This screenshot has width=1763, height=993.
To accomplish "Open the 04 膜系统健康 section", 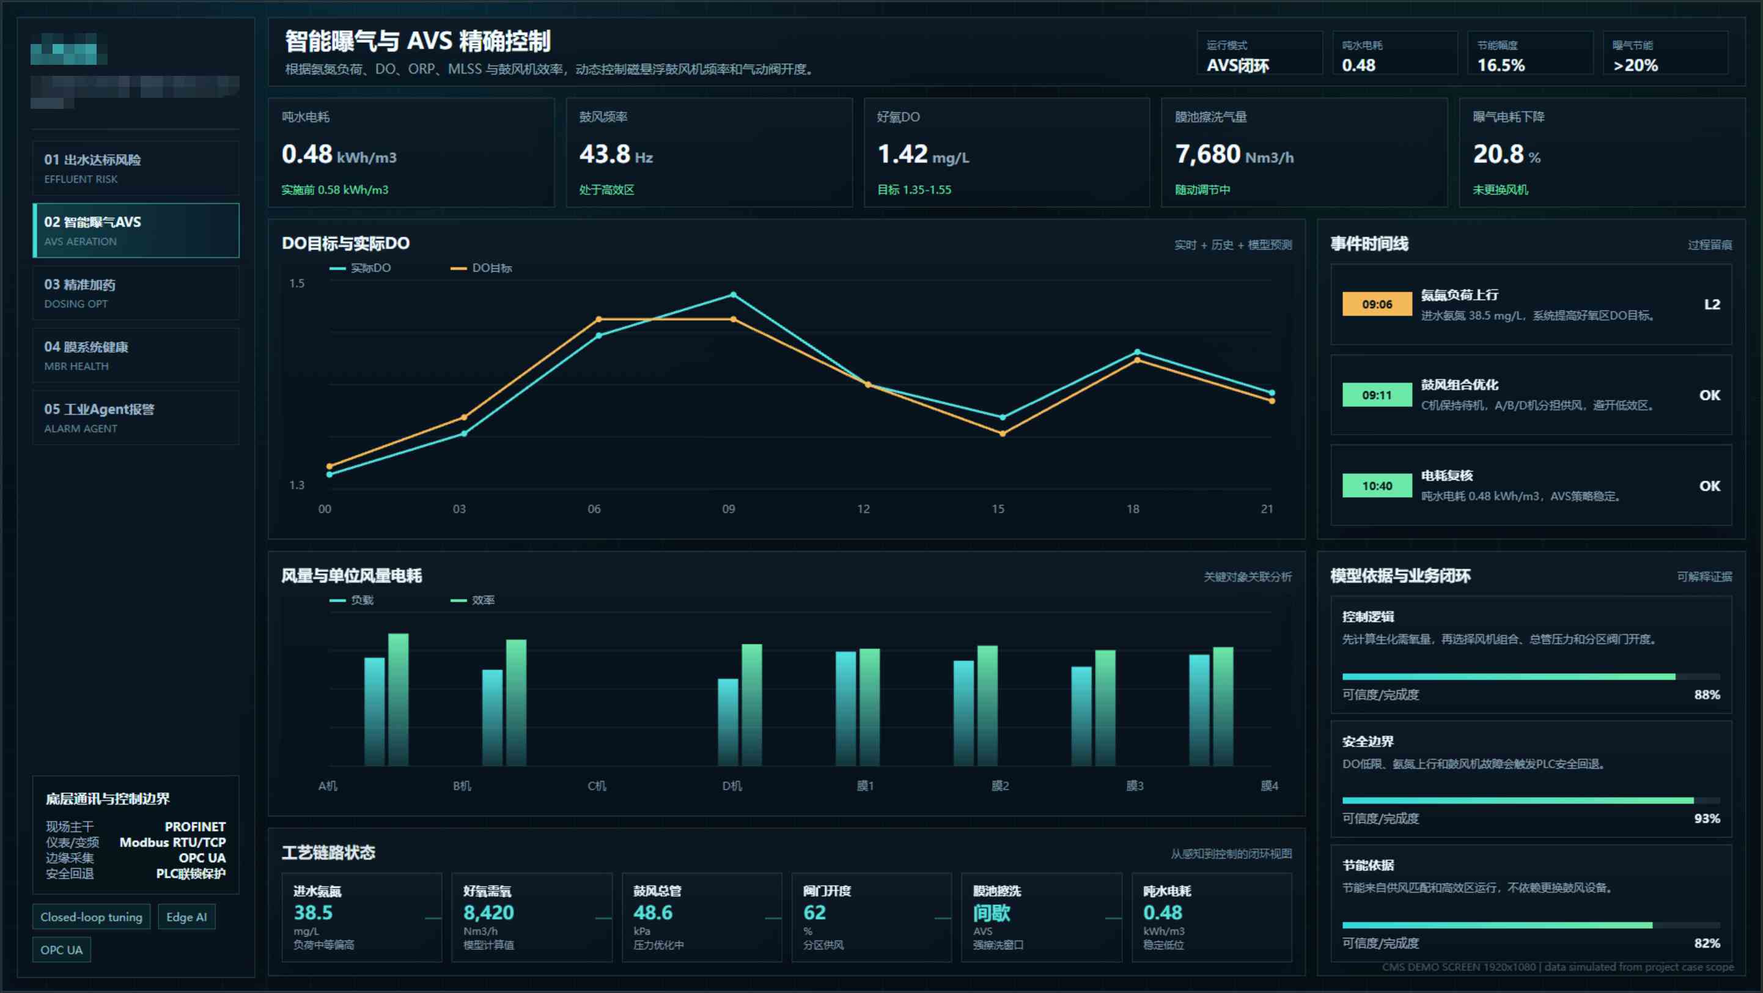I will 136,355.
